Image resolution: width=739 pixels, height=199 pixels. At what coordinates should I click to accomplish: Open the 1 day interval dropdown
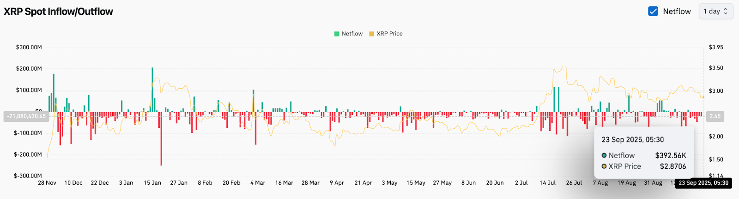pos(715,11)
